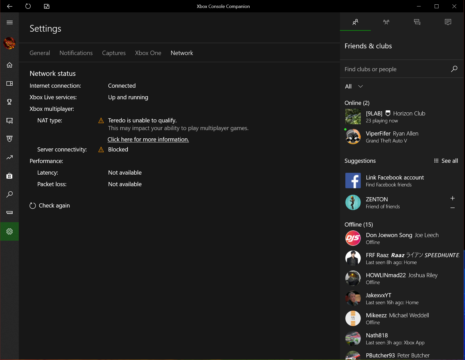This screenshot has width=465, height=360.
Task: Switch to the Xbox One settings tab
Action: click(x=148, y=53)
